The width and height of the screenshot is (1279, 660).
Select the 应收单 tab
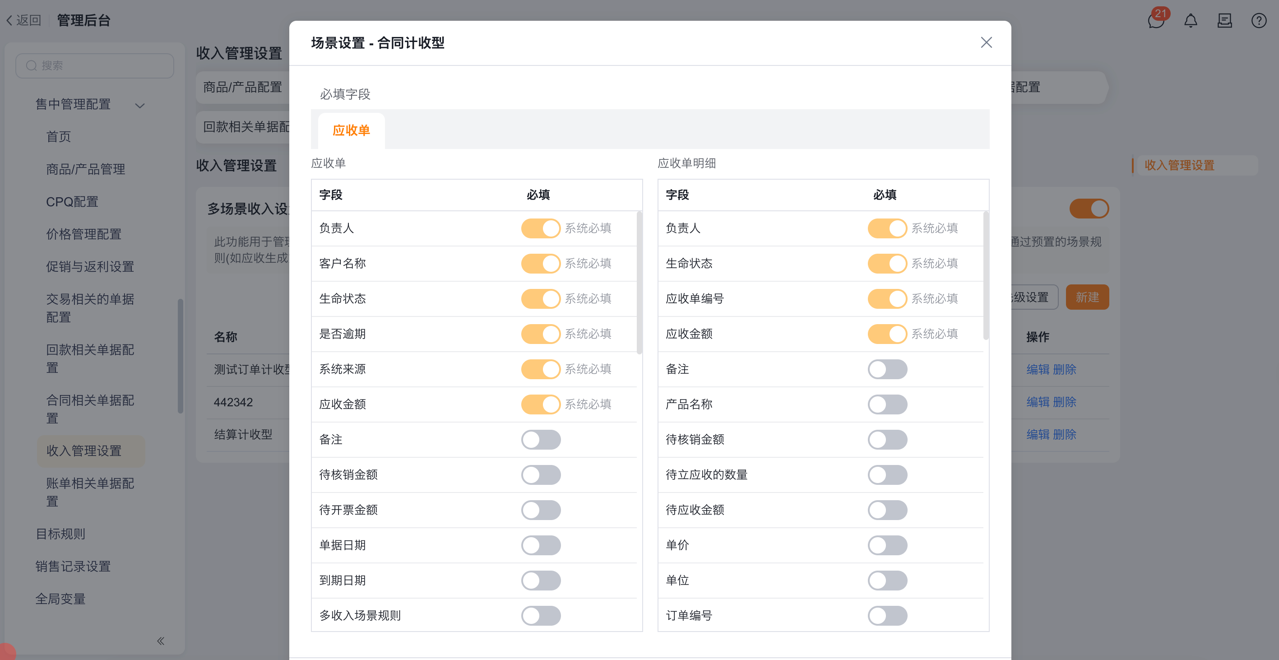point(351,130)
